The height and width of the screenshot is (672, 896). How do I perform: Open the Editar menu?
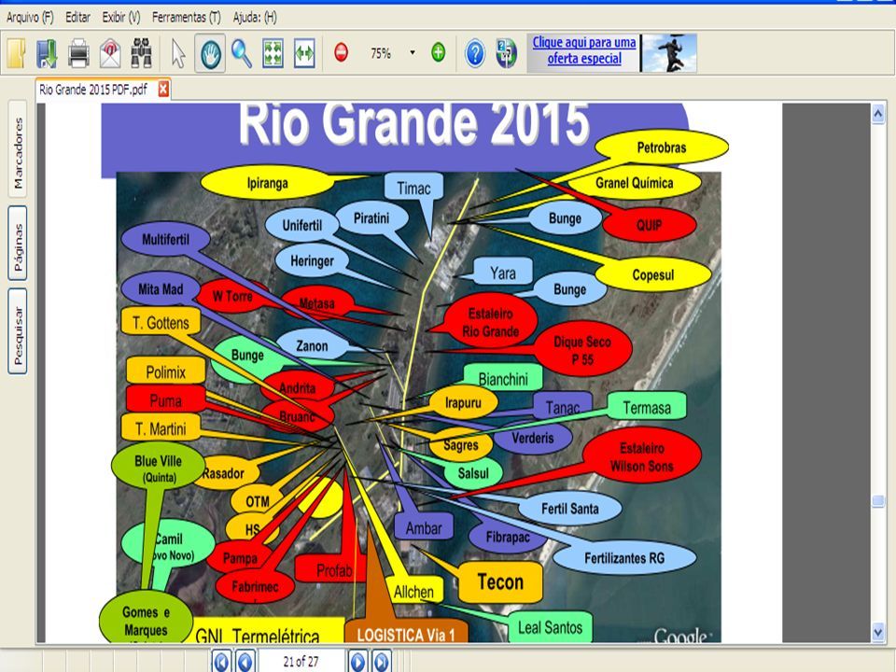point(77,18)
